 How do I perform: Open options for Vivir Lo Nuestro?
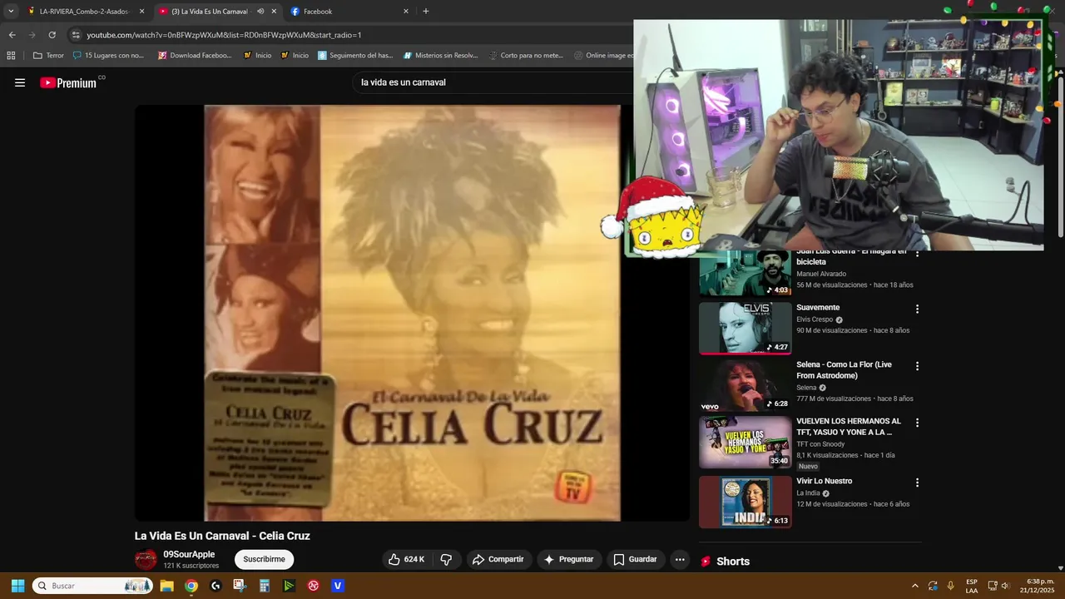[917, 483]
